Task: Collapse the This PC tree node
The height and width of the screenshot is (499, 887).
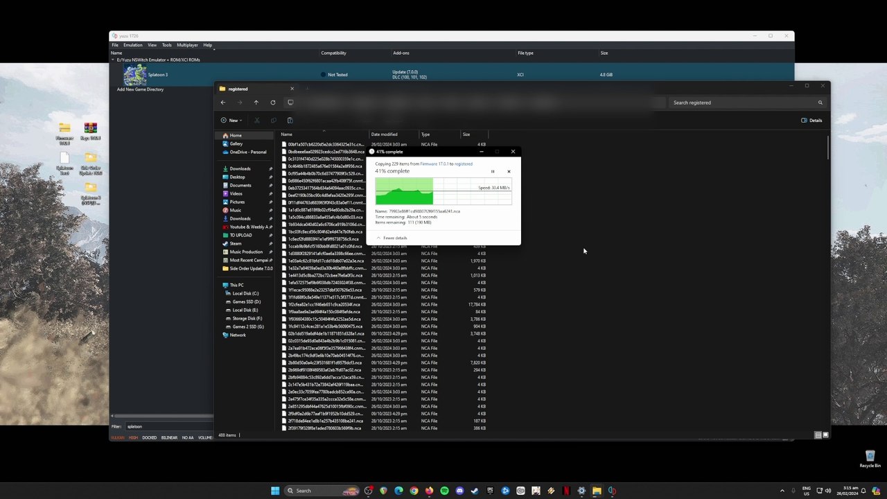Action: (218, 285)
